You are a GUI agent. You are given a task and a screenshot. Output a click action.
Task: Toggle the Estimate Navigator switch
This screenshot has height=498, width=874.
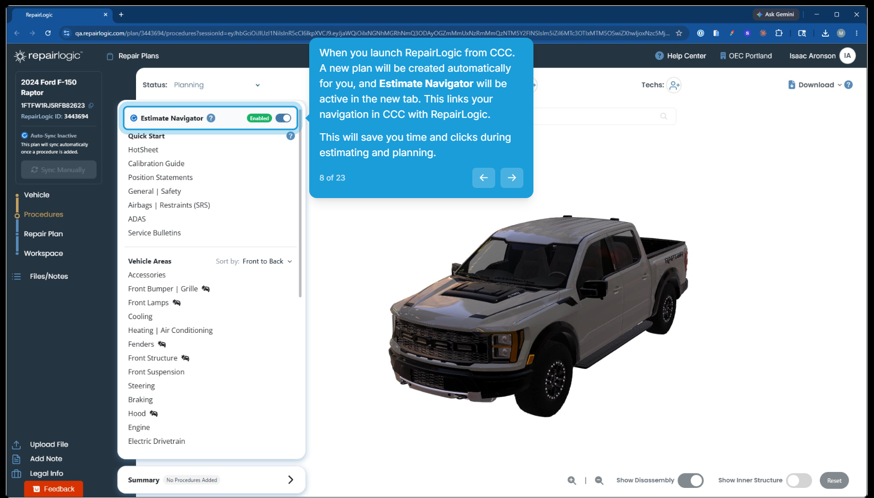283,118
